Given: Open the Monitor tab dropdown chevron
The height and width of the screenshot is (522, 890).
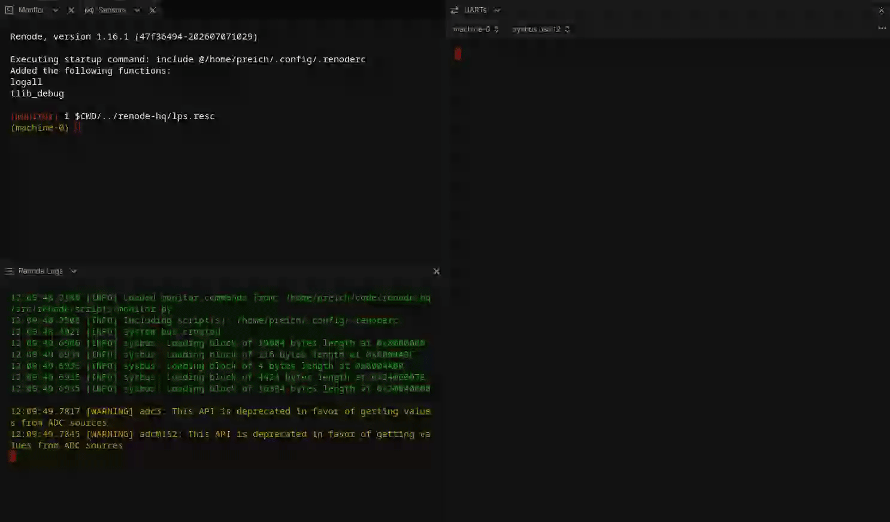Looking at the screenshot, I should point(55,10).
